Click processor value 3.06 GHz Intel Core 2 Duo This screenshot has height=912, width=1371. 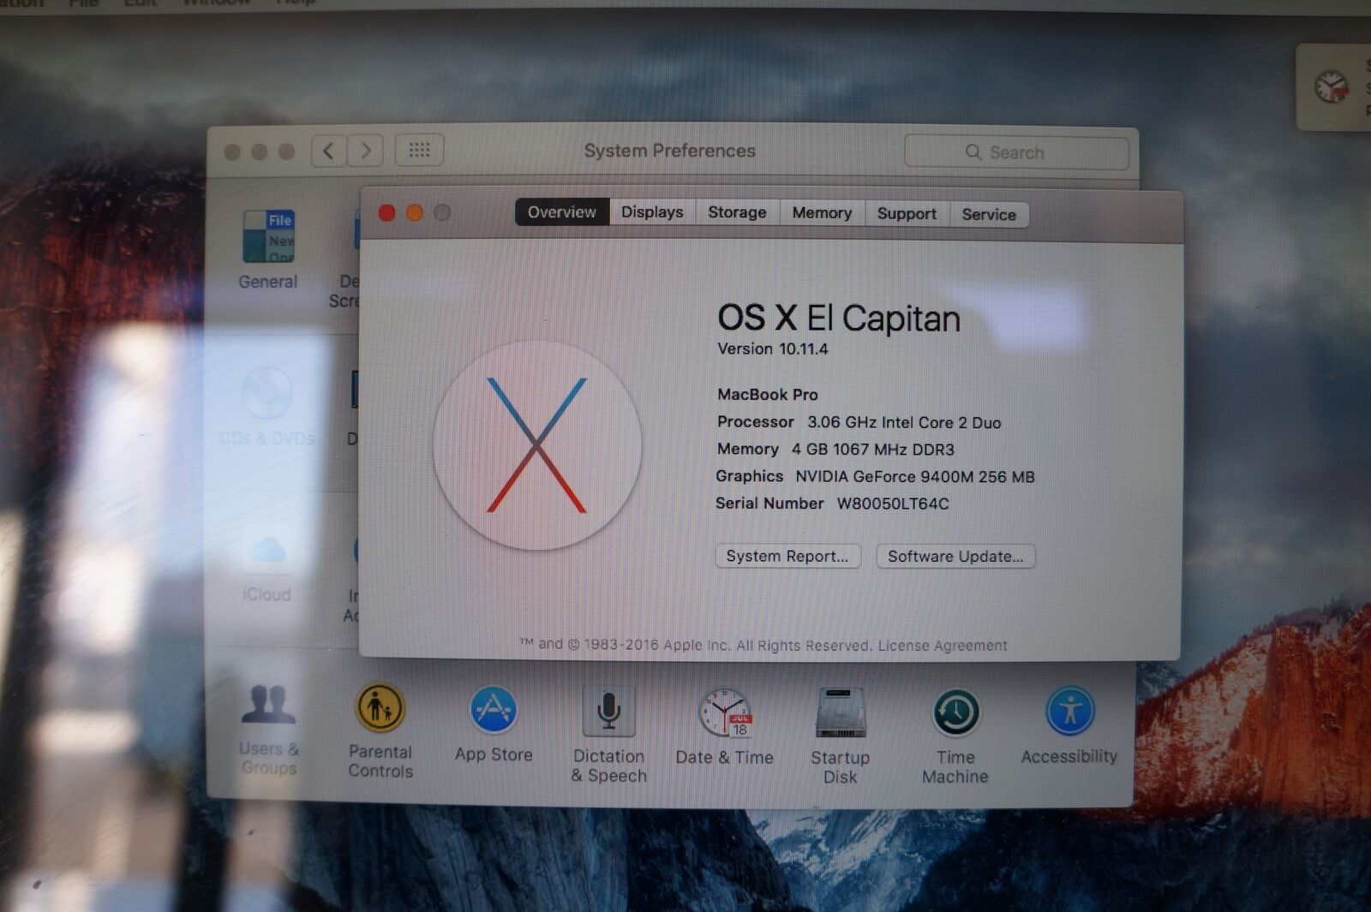tap(904, 422)
